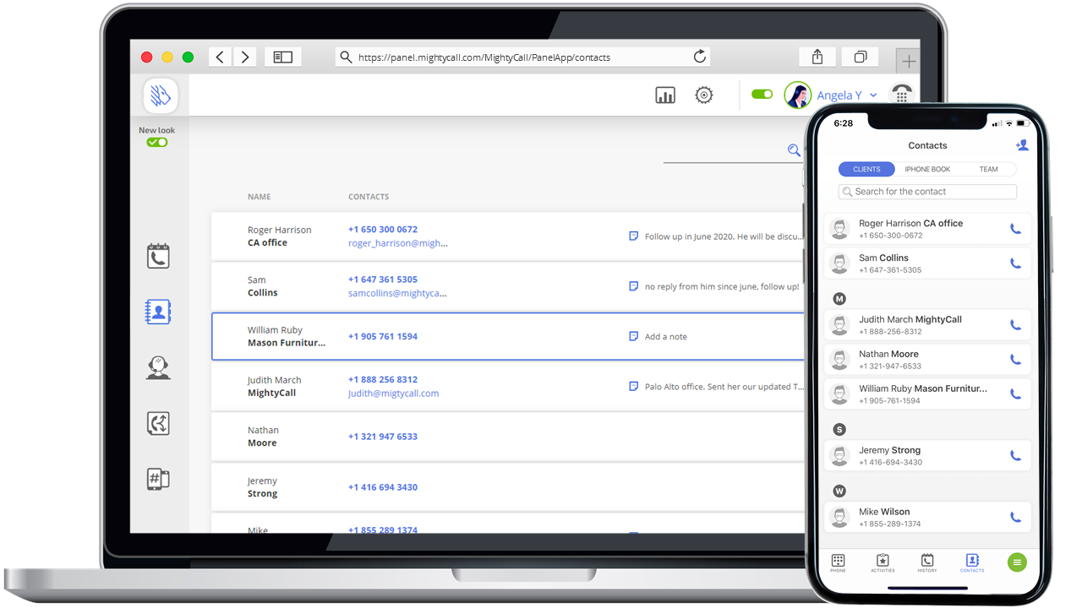Open the support agent headset icon
This screenshot has width=1082, height=608.
(x=158, y=367)
